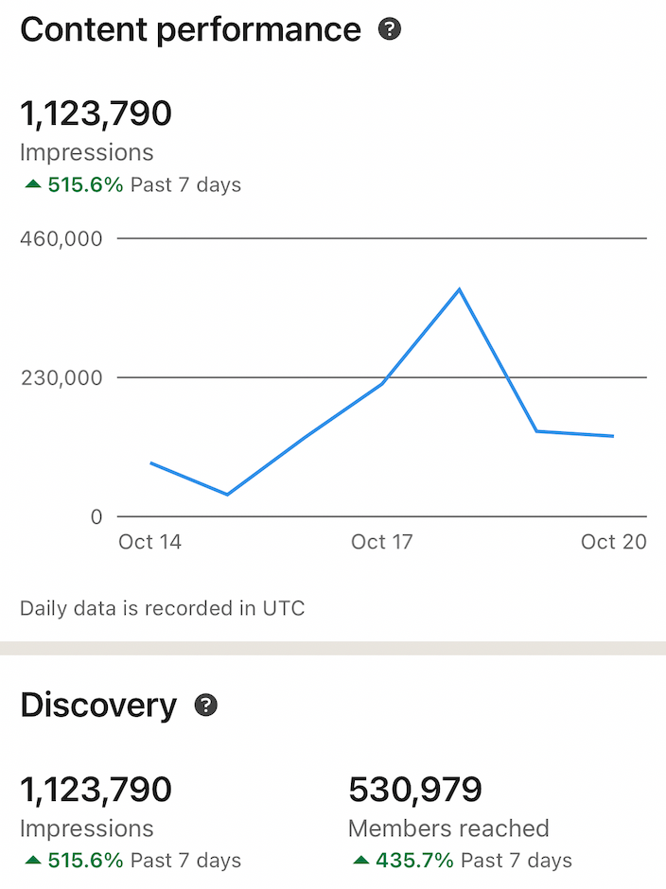Open the 530,979 Members reached figure
The image size is (666, 889).
pyautogui.click(x=415, y=789)
